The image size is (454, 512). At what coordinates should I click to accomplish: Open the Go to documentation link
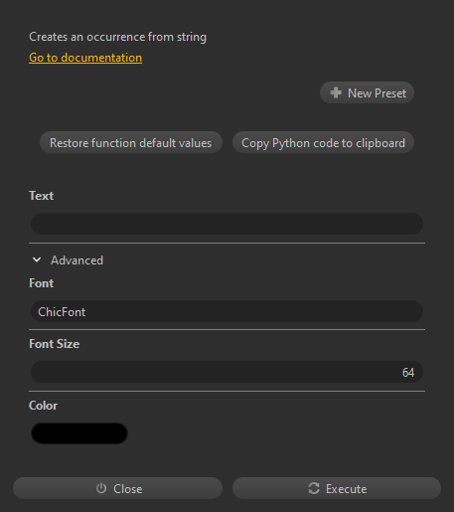point(85,58)
